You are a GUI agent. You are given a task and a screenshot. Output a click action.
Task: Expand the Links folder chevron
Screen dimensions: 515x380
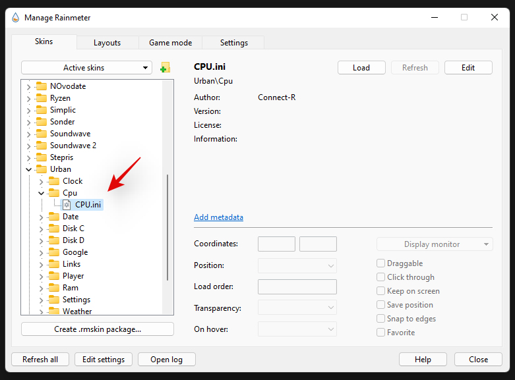pos(41,265)
